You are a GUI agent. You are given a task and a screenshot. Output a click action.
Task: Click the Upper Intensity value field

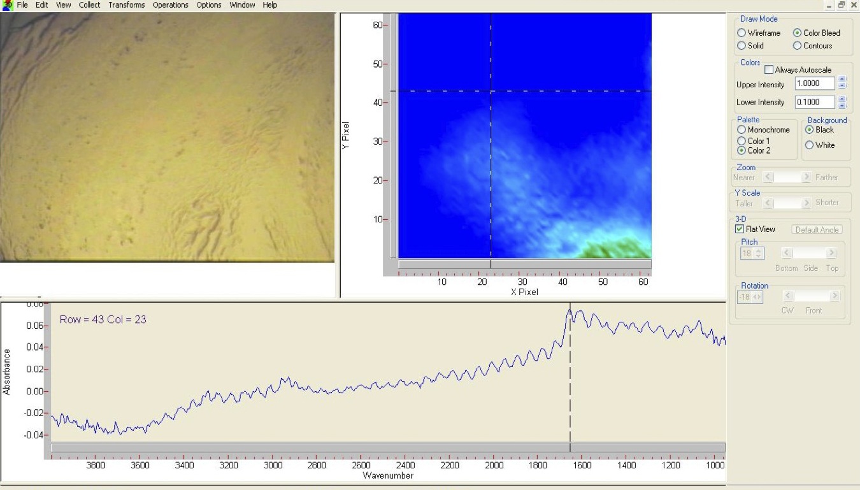pyautogui.click(x=815, y=83)
